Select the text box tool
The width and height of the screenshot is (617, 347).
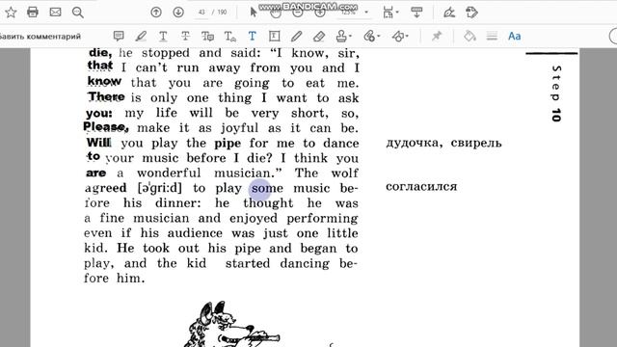click(274, 37)
